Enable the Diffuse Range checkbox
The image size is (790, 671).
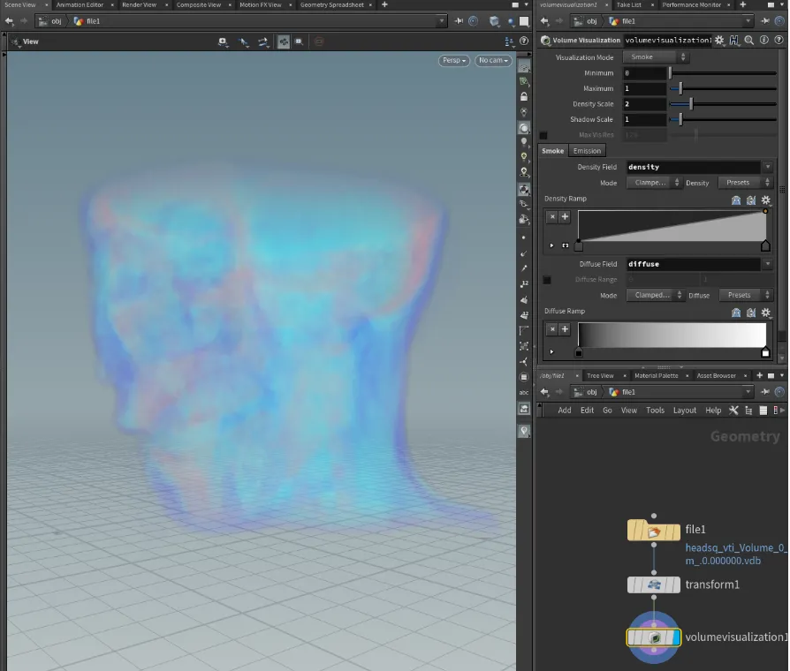click(x=547, y=280)
